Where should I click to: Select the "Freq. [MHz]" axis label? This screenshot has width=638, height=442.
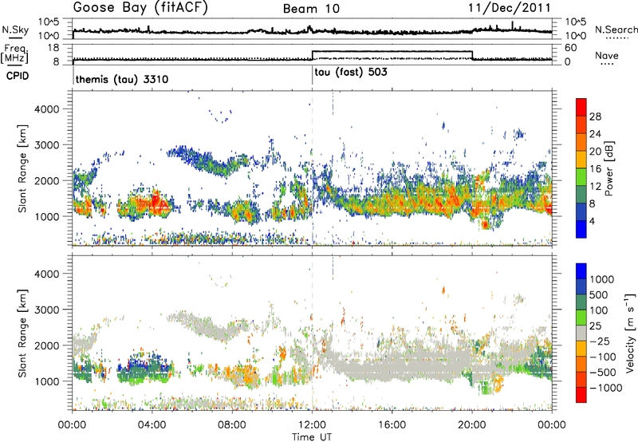point(14,54)
